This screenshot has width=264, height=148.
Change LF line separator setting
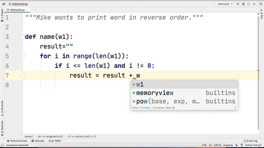point(210,145)
